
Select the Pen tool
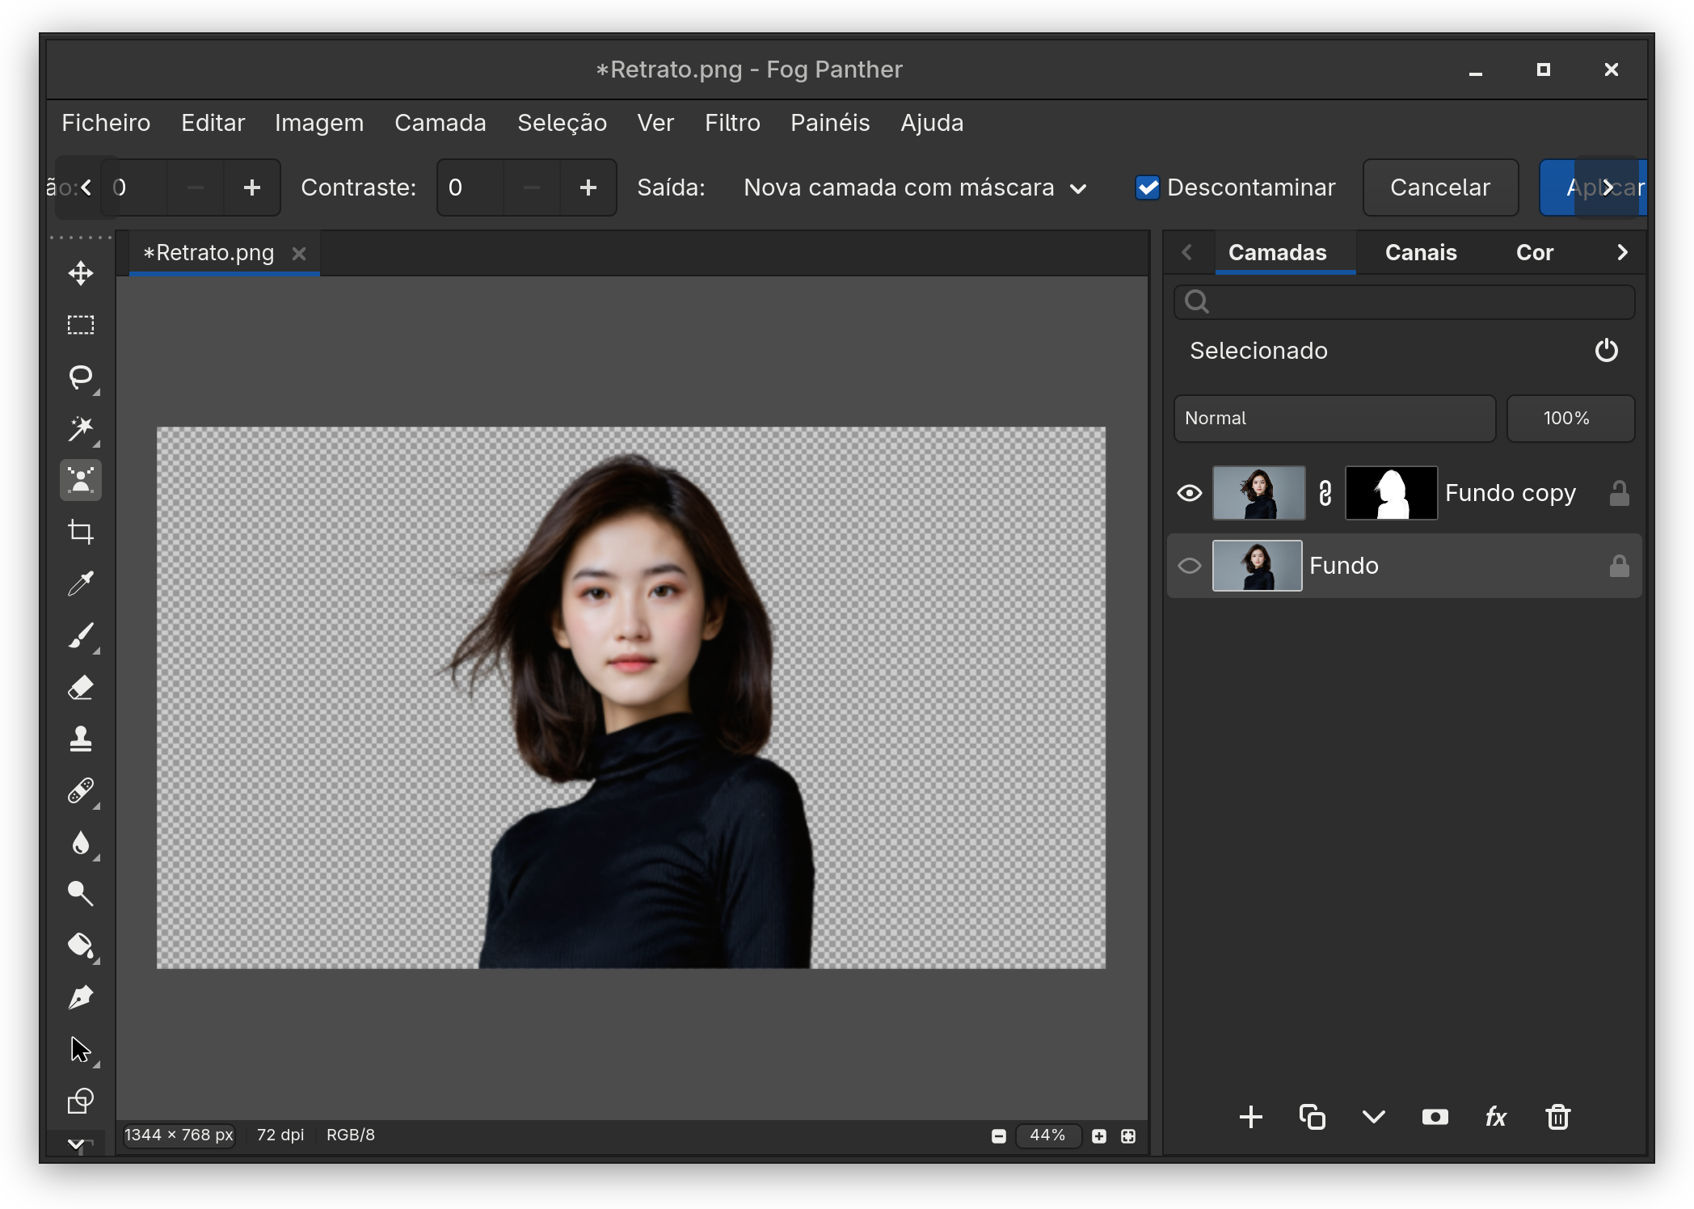click(x=81, y=997)
